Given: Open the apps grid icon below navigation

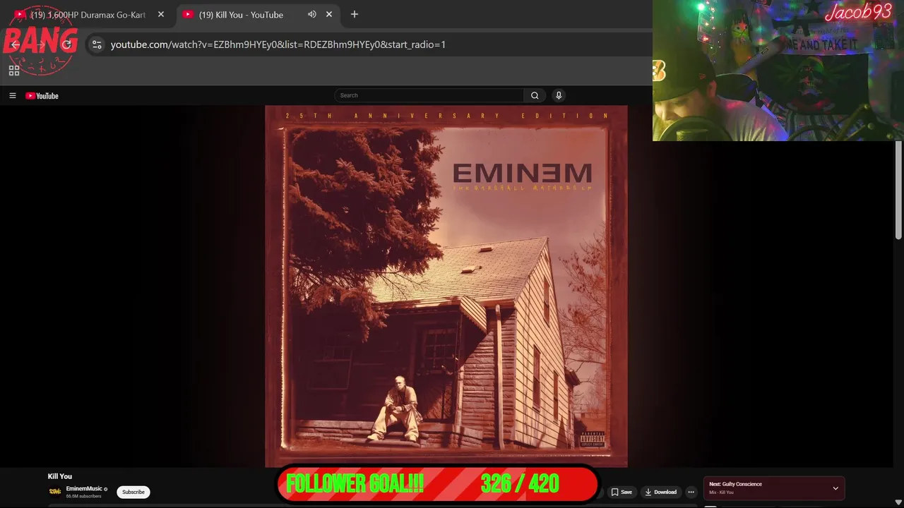Looking at the screenshot, I should tap(14, 71).
